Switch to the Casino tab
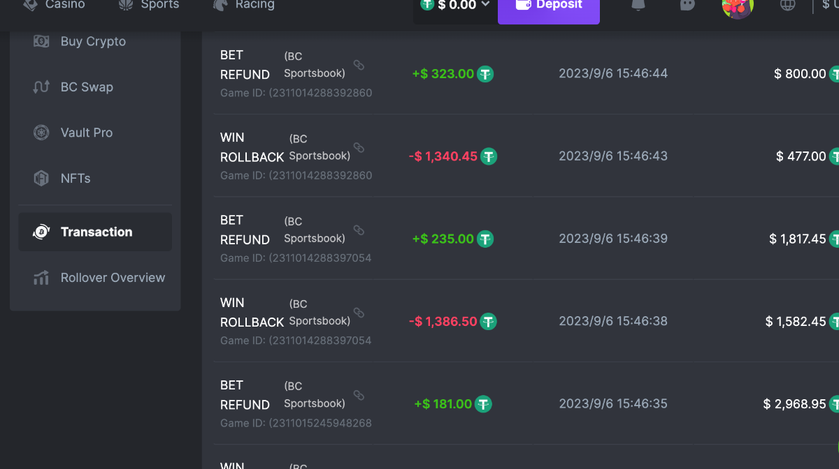Image resolution: width=839 pixels, height=469 pixels. 55,5
